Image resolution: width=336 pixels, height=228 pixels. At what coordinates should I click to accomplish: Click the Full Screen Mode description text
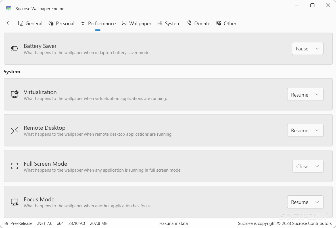coord(103,170)
